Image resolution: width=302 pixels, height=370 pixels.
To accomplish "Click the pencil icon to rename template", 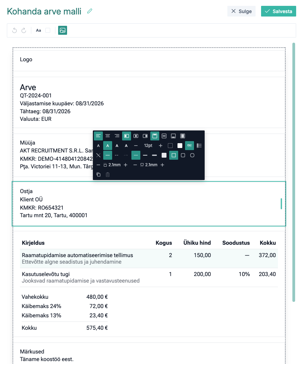I will [89, 11].
